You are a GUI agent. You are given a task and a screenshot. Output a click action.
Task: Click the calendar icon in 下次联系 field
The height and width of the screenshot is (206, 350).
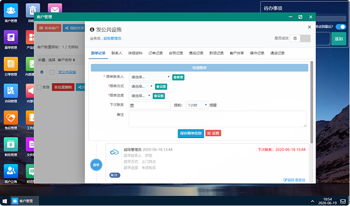click(x=132, y=105)
